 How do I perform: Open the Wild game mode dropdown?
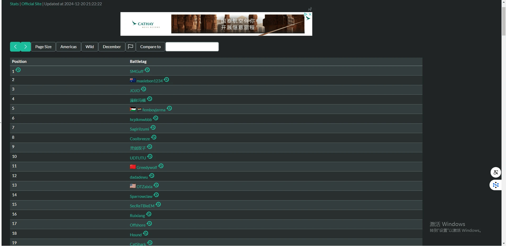90,47
